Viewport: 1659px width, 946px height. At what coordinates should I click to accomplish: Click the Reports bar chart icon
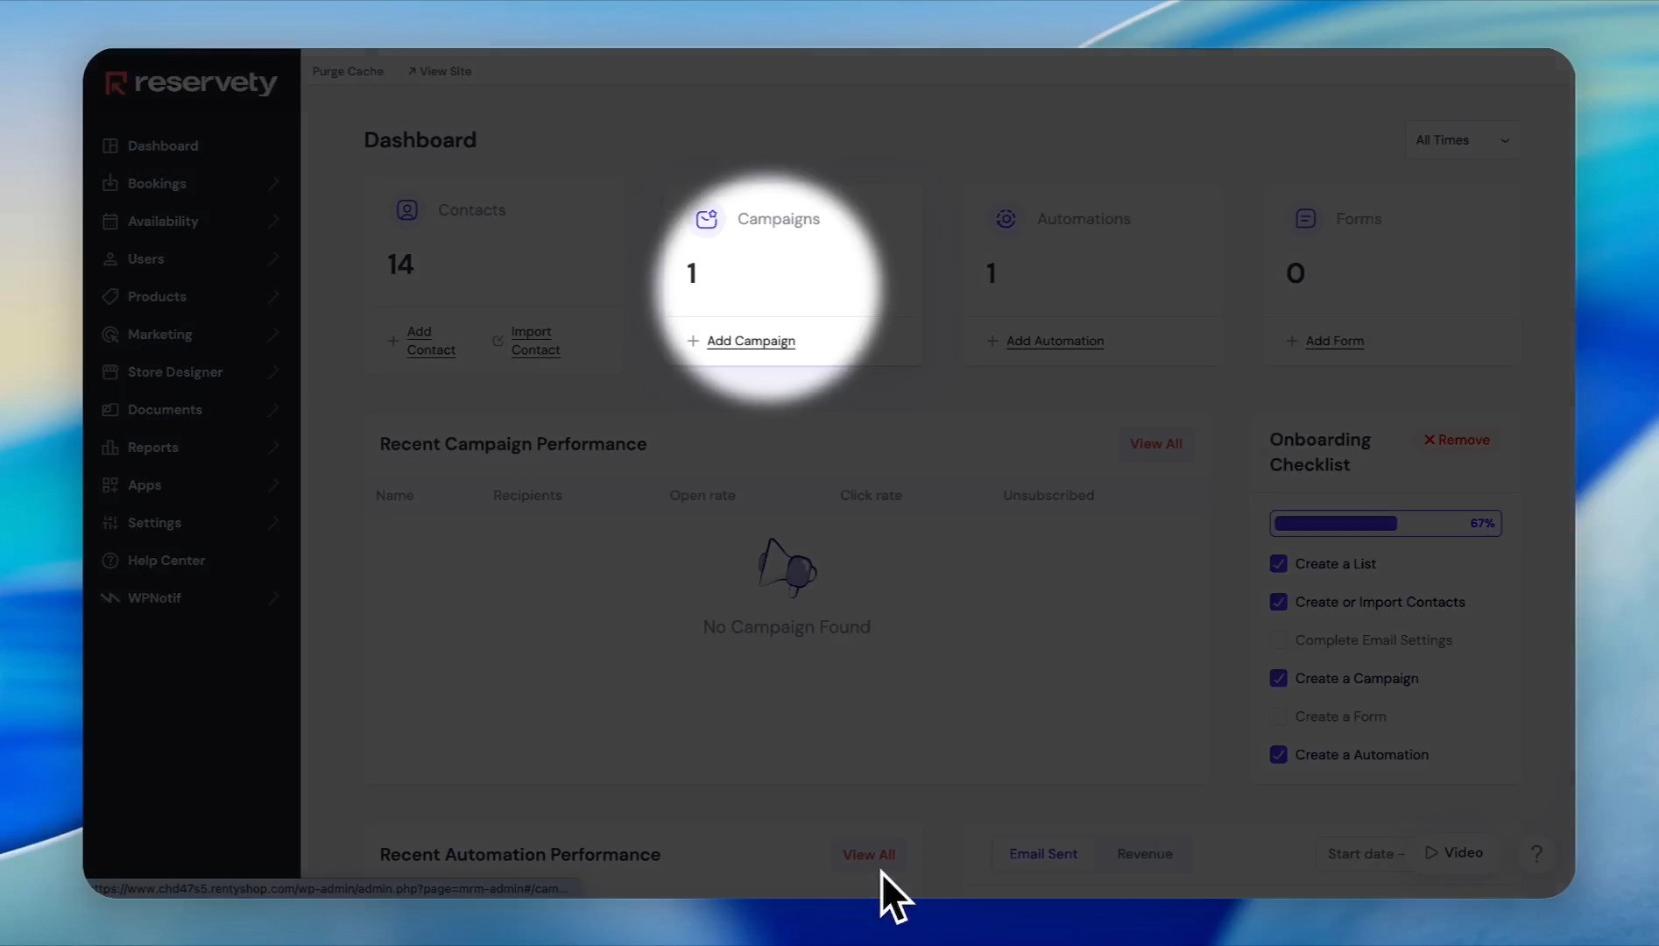(110, 448)
